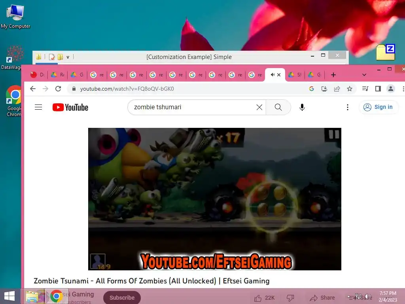Open volume control in system tray
Image resolution: width=405 pixels, height=304 pixels.
click(x=368, y=296)
